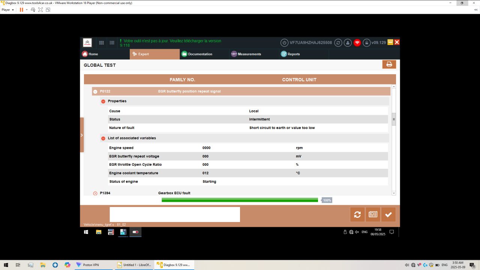Image resolution: width=480 pixels, height=270 pixels.
Task: Click the ENG language indicator in guest taskbar
Action: pyautogui.click(x=364, y=232)
